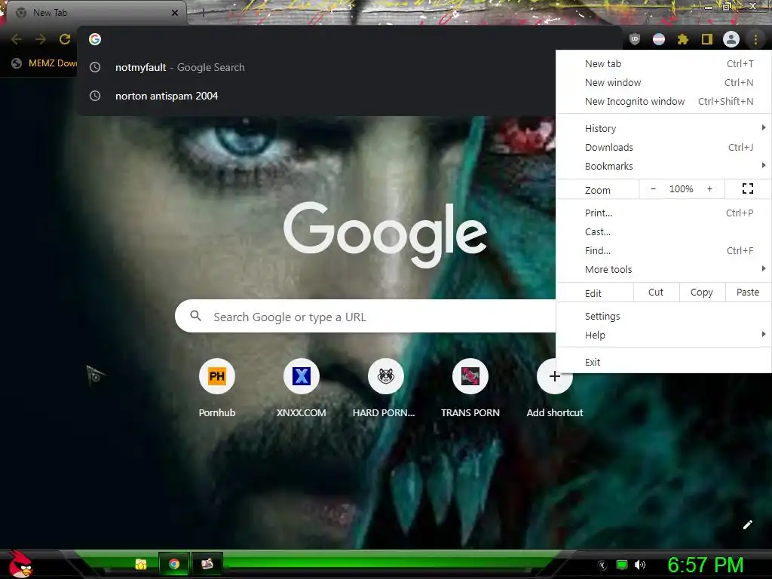Show hidden tray icons arrow

[602, 565]
